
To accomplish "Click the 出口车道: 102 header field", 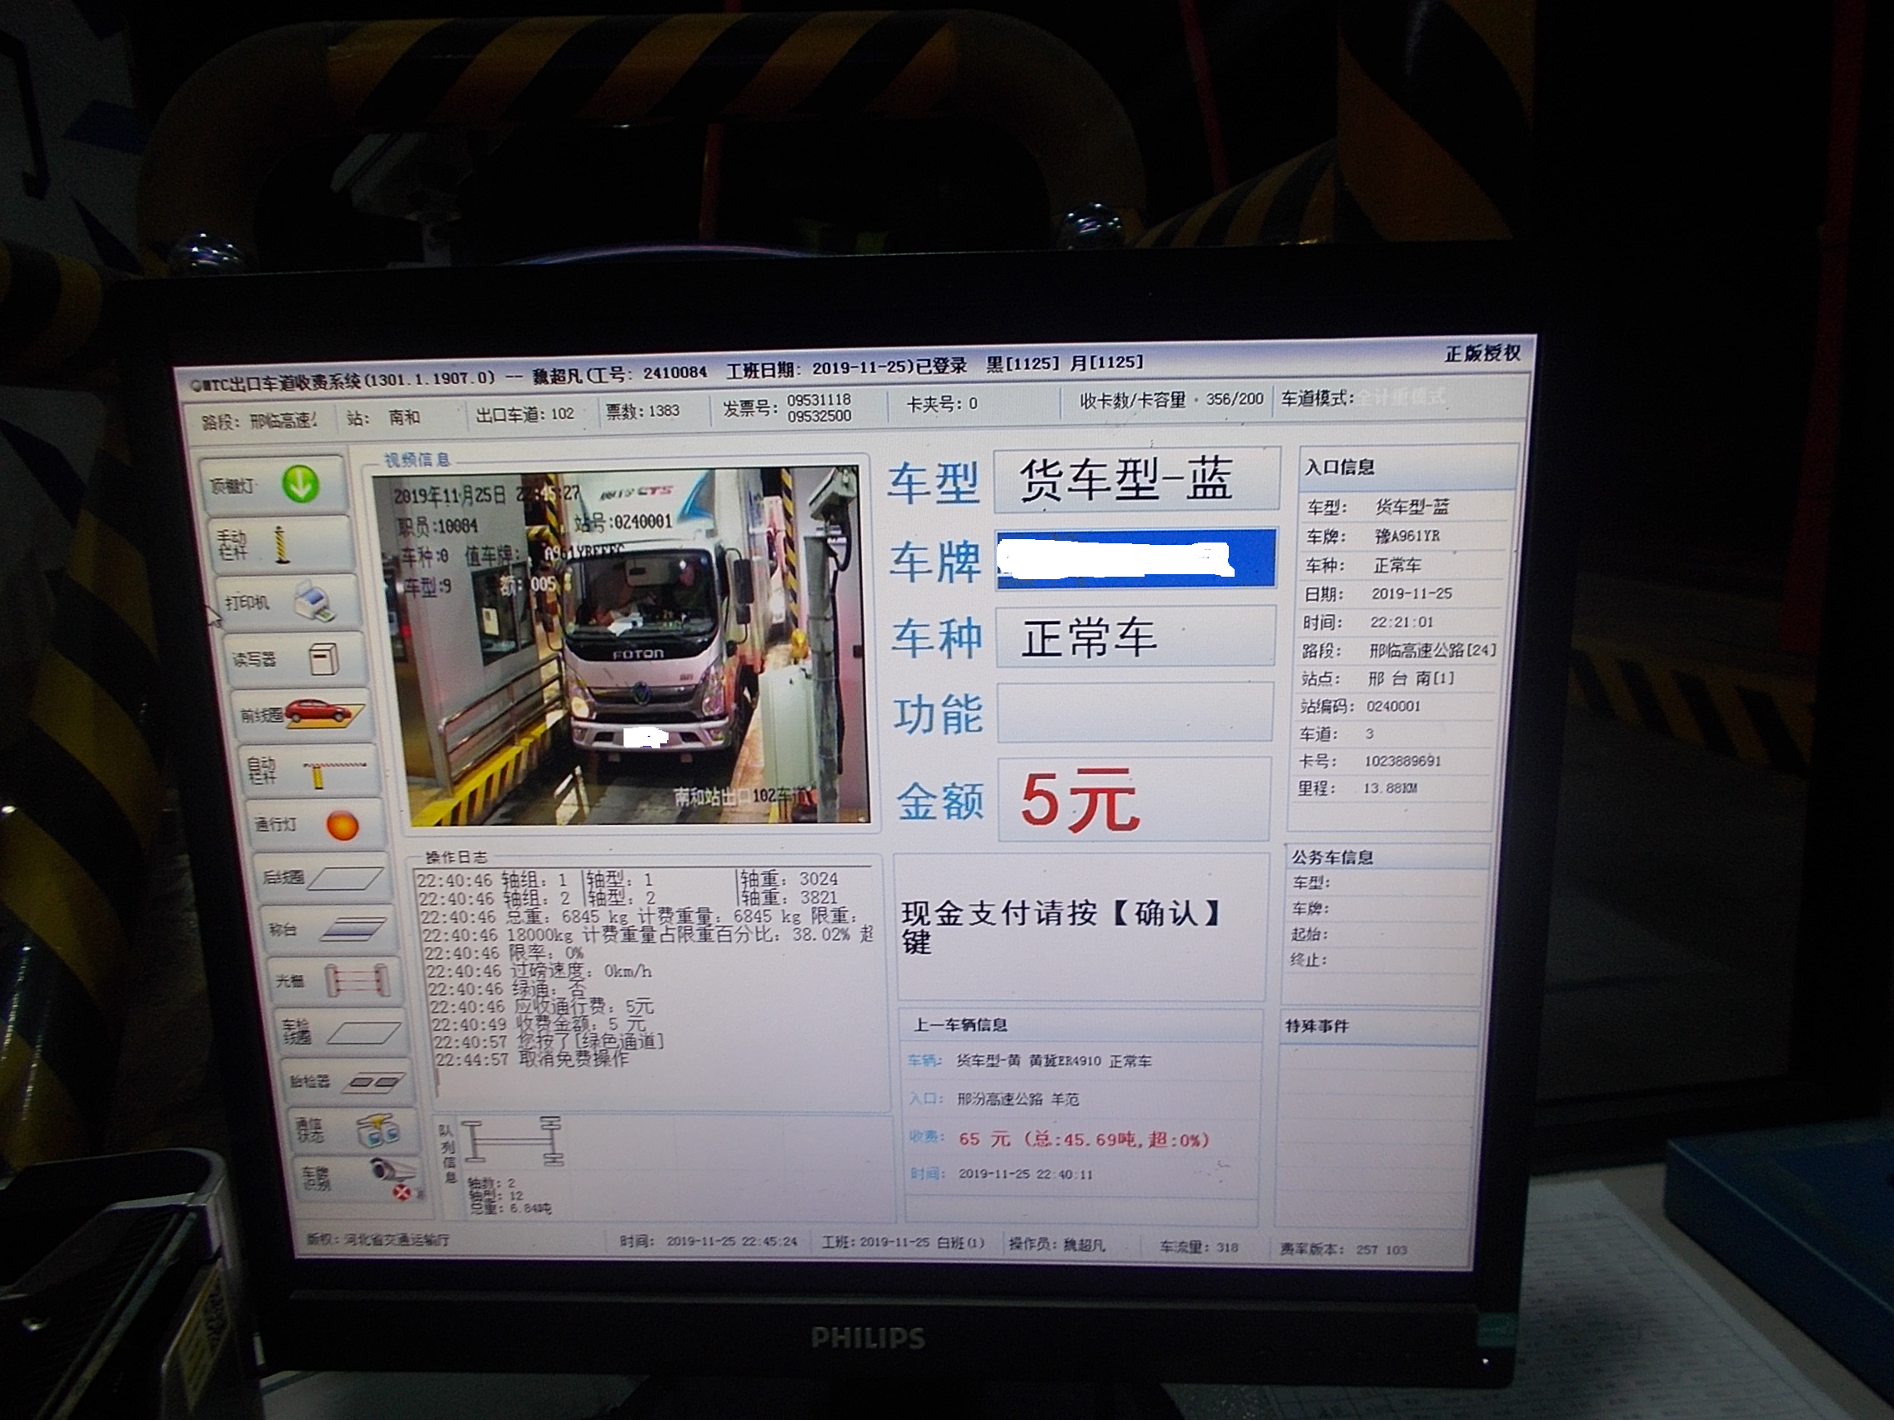I will coord(525,414).
